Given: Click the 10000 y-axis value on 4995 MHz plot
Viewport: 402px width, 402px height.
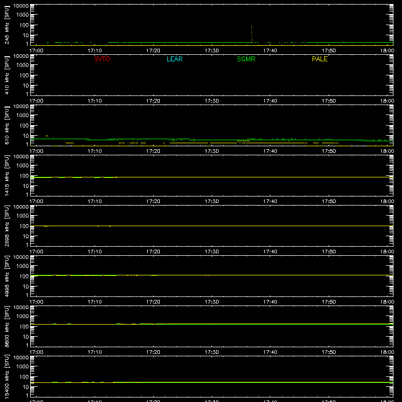Looking at the screenshot, I should pos(21,257).
